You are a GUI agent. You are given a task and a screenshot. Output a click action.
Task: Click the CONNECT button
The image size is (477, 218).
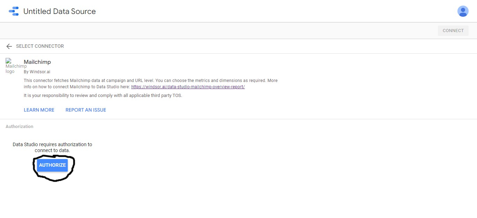coord(453,30)
